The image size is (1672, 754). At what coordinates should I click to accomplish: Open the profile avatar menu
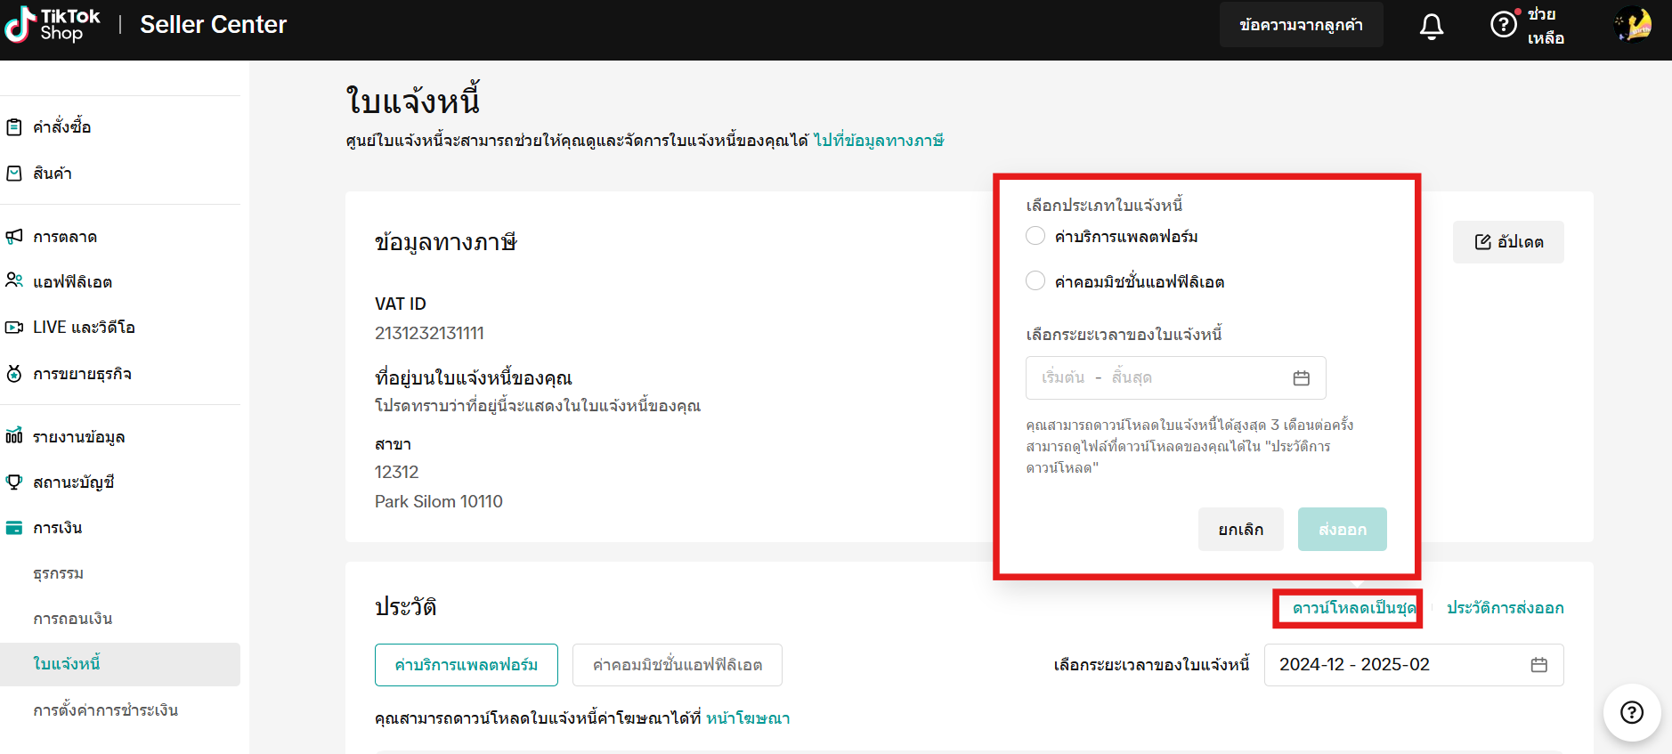[1634, 25]
